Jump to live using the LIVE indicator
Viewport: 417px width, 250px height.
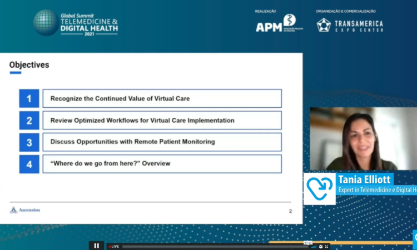tap(113, 246)
